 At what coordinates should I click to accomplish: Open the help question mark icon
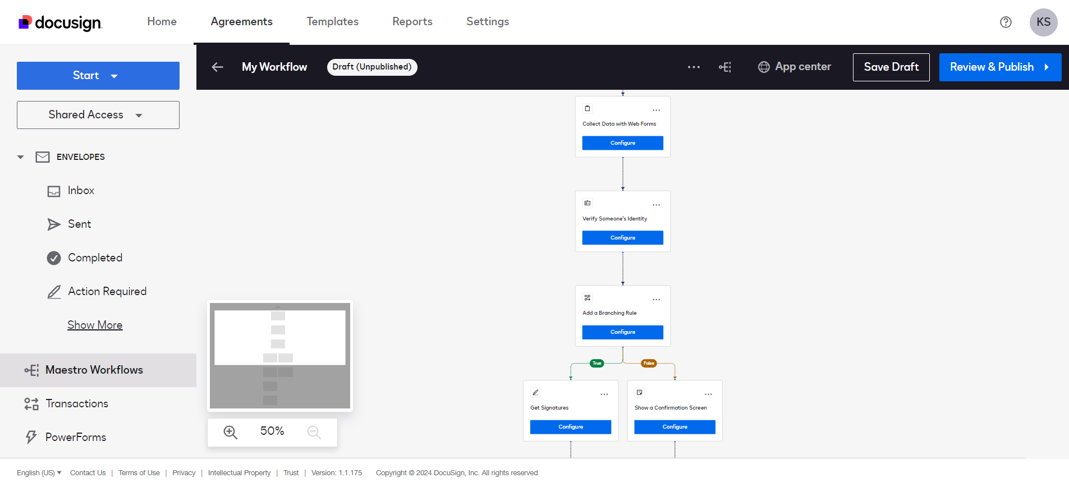pos(1006,22)
